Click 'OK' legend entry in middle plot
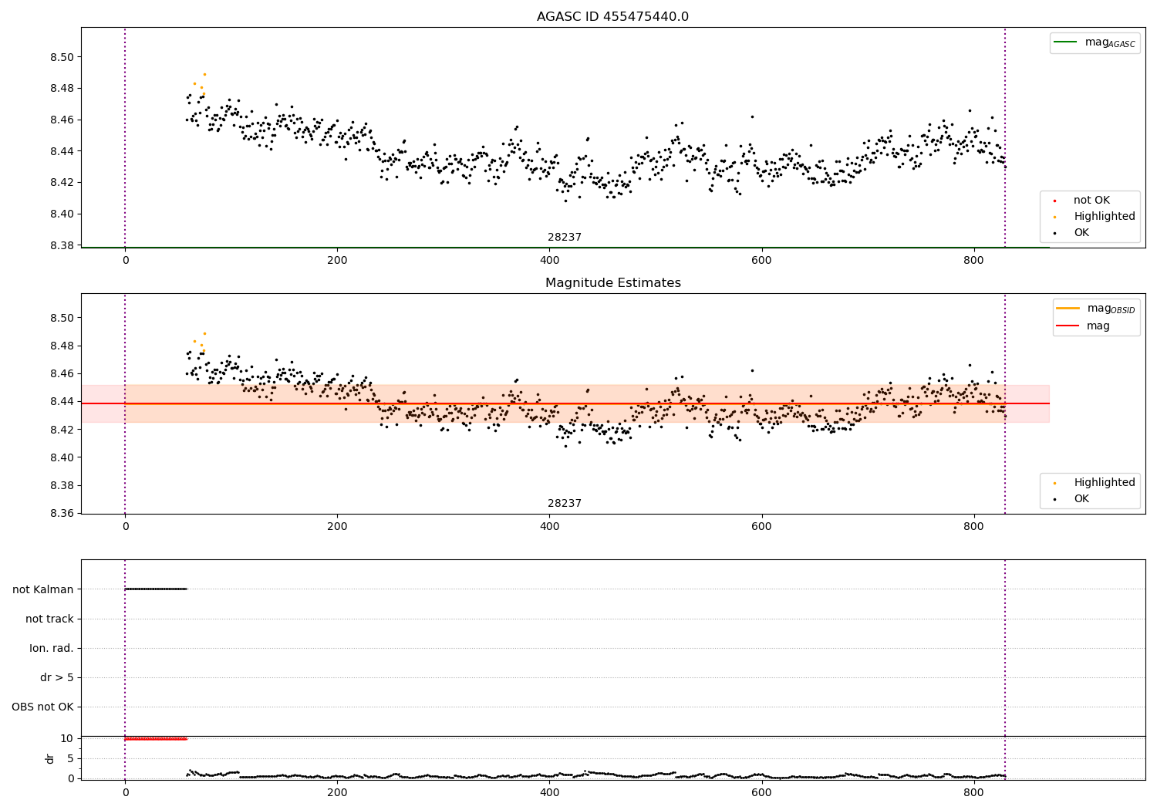 click(1081, 499)
